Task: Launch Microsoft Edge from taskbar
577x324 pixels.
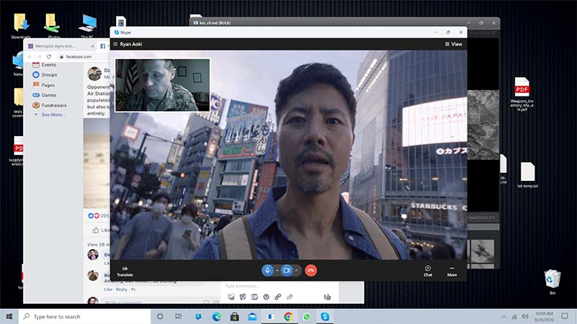Action: [x=216, y=316]
